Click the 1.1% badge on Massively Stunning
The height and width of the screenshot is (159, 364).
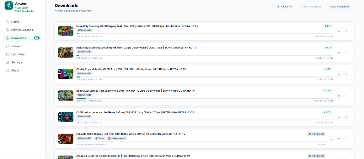[328, 47]
